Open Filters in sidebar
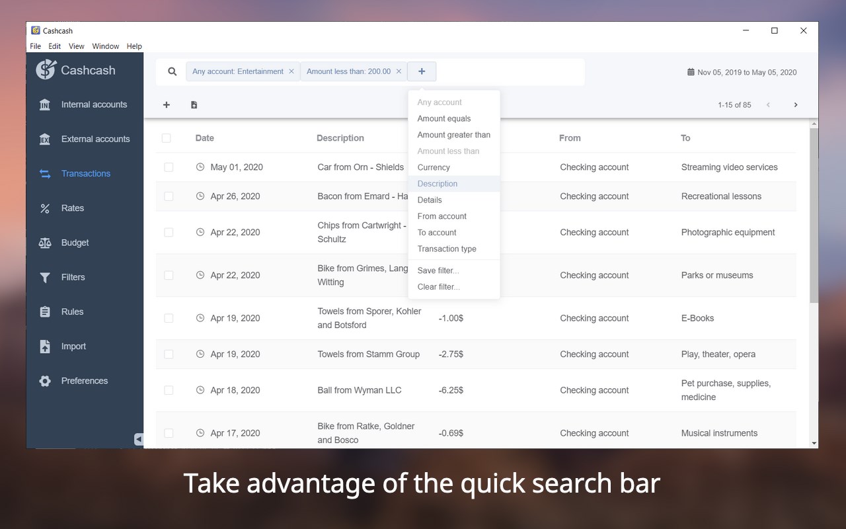 click(85, 277)
